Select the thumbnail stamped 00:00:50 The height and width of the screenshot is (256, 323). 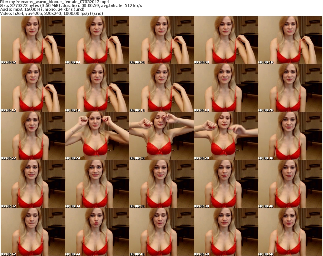[x=290, y=232]
